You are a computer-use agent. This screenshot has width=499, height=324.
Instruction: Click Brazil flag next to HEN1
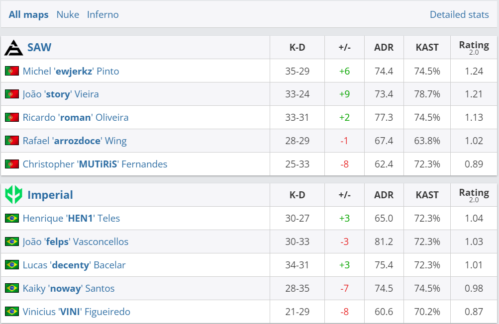(12, 218)
